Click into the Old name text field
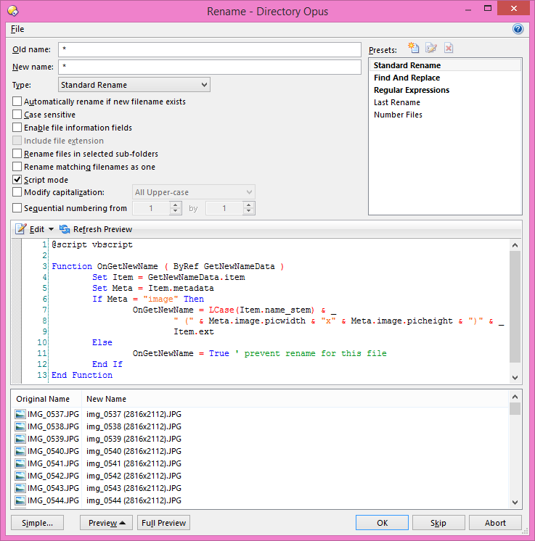 point(210,49)
